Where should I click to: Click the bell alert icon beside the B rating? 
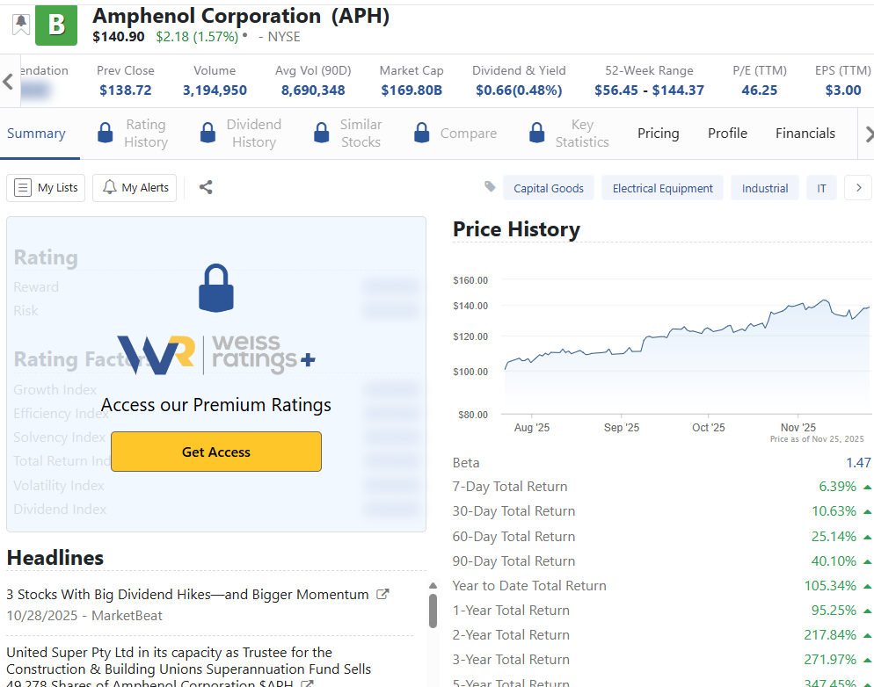coord(20,24)
